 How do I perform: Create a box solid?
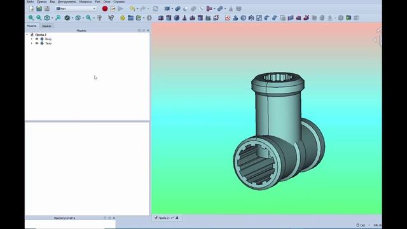pos(161,18)
